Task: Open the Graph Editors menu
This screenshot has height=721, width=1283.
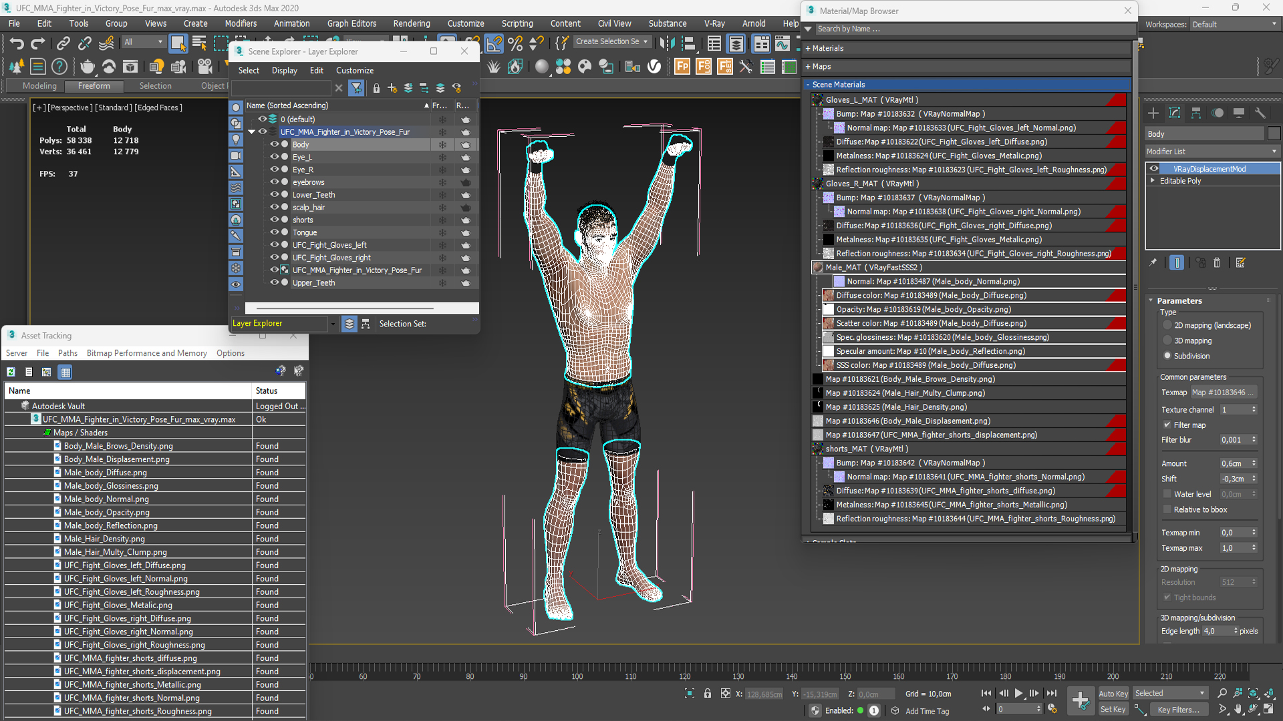Action: pyautogui.click(x=351, y=23)
